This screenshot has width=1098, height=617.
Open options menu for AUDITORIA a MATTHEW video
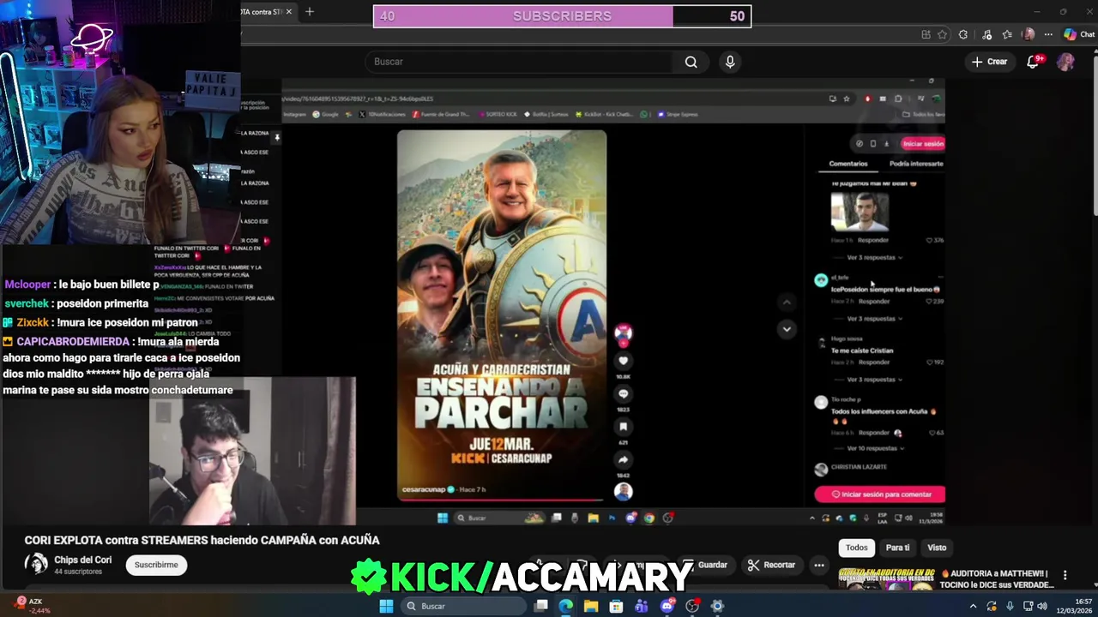point(1065,575)
